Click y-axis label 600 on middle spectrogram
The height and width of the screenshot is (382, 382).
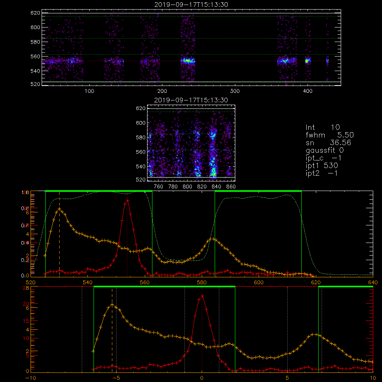pos(141,123)
